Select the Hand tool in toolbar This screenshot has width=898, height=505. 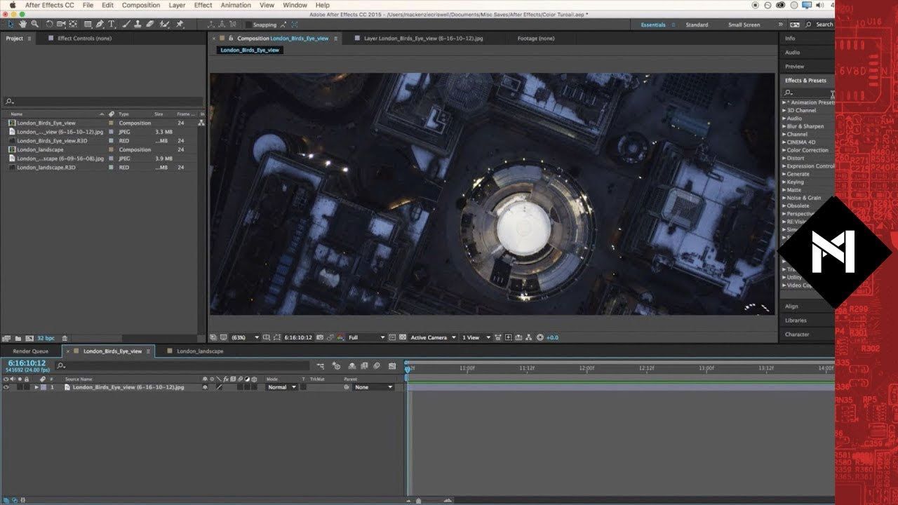[23, 25]
